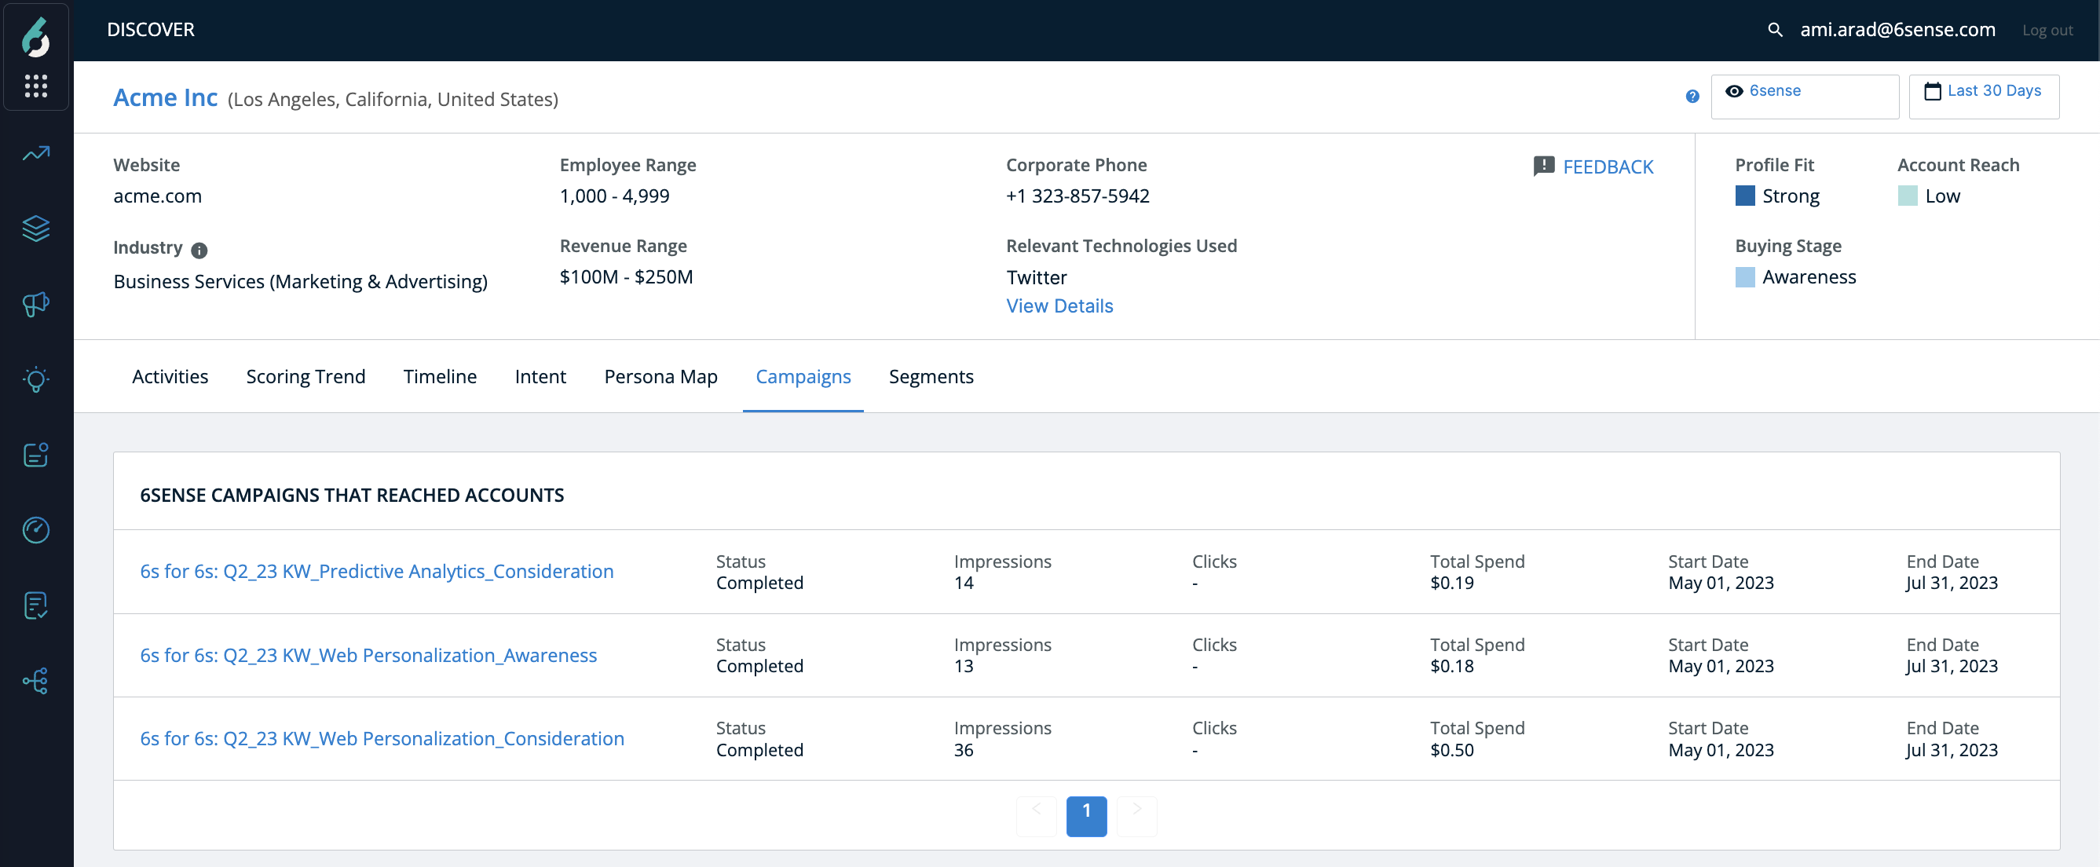This screenshot has width=2100, height=867.
Task: Click the Twitter technology entry
Action: pos(1036,277)
